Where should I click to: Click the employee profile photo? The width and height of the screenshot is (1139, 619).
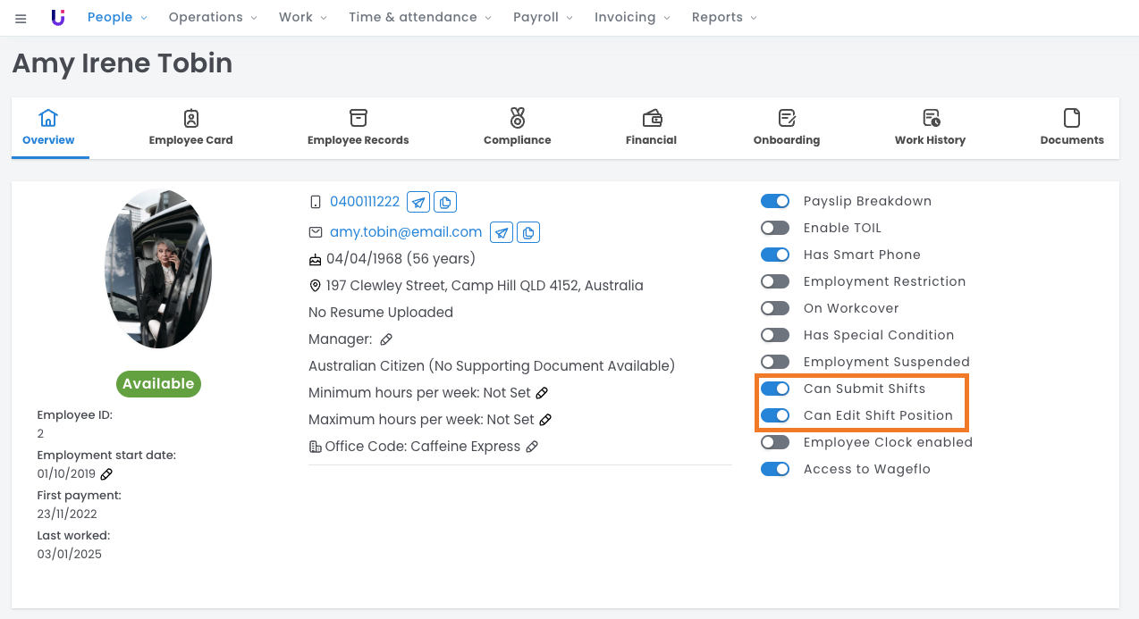158,269
